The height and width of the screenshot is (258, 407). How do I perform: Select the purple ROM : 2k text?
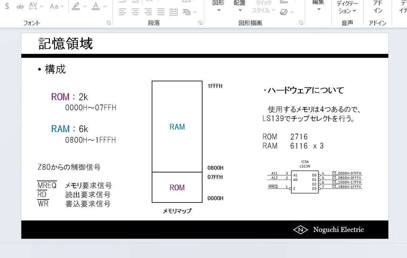[x=70, y=97]
